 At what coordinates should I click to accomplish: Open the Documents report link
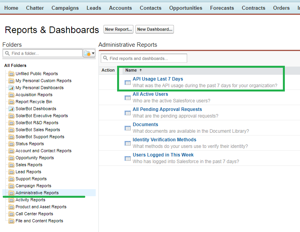146,125
